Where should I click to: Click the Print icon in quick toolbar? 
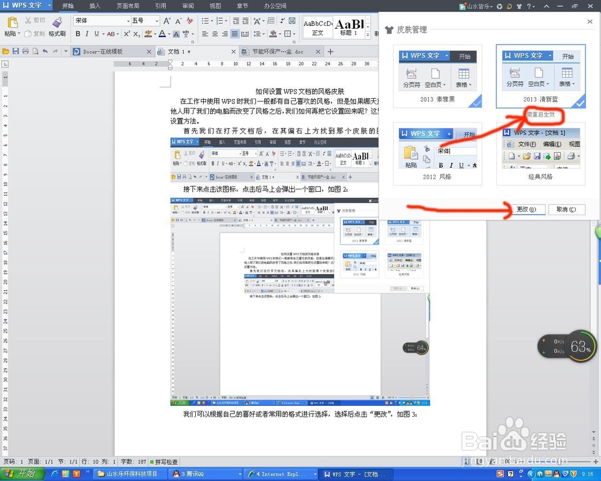pos(25,51)
